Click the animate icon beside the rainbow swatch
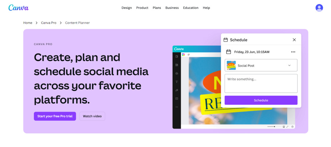Image resolution: width=331 pixels, height=147 pixels. coord(189,55)
